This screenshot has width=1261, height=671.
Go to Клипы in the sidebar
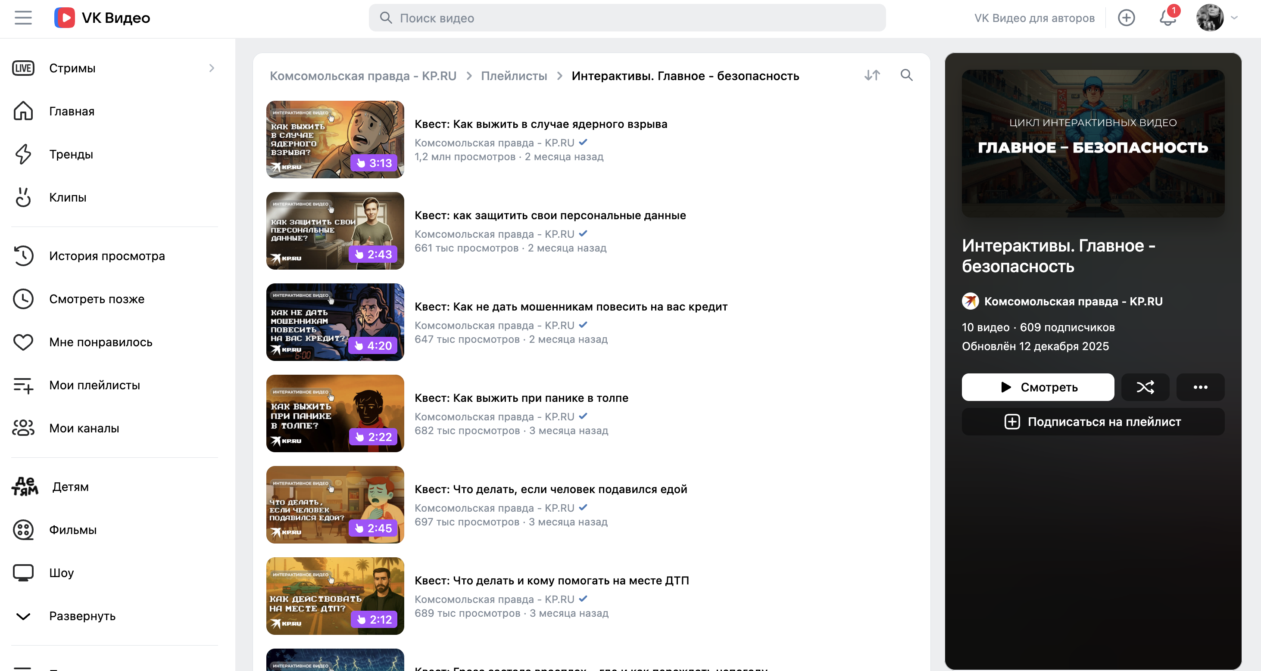68,197
